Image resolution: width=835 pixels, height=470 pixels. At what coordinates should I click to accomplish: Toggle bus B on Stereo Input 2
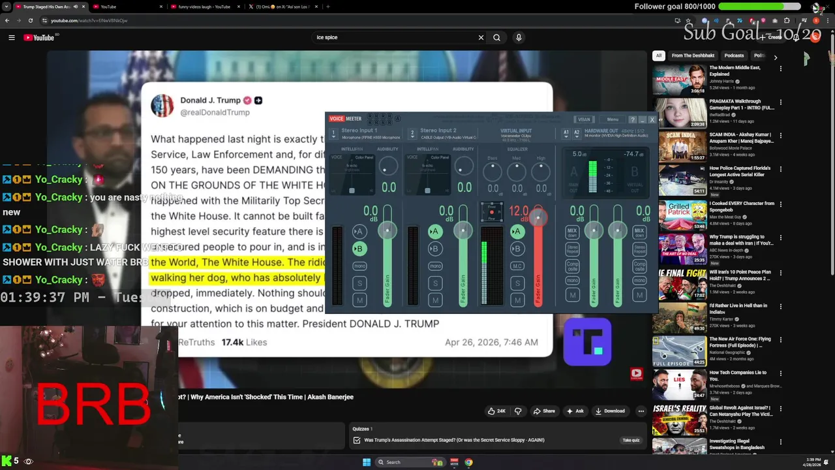[434, 249]
